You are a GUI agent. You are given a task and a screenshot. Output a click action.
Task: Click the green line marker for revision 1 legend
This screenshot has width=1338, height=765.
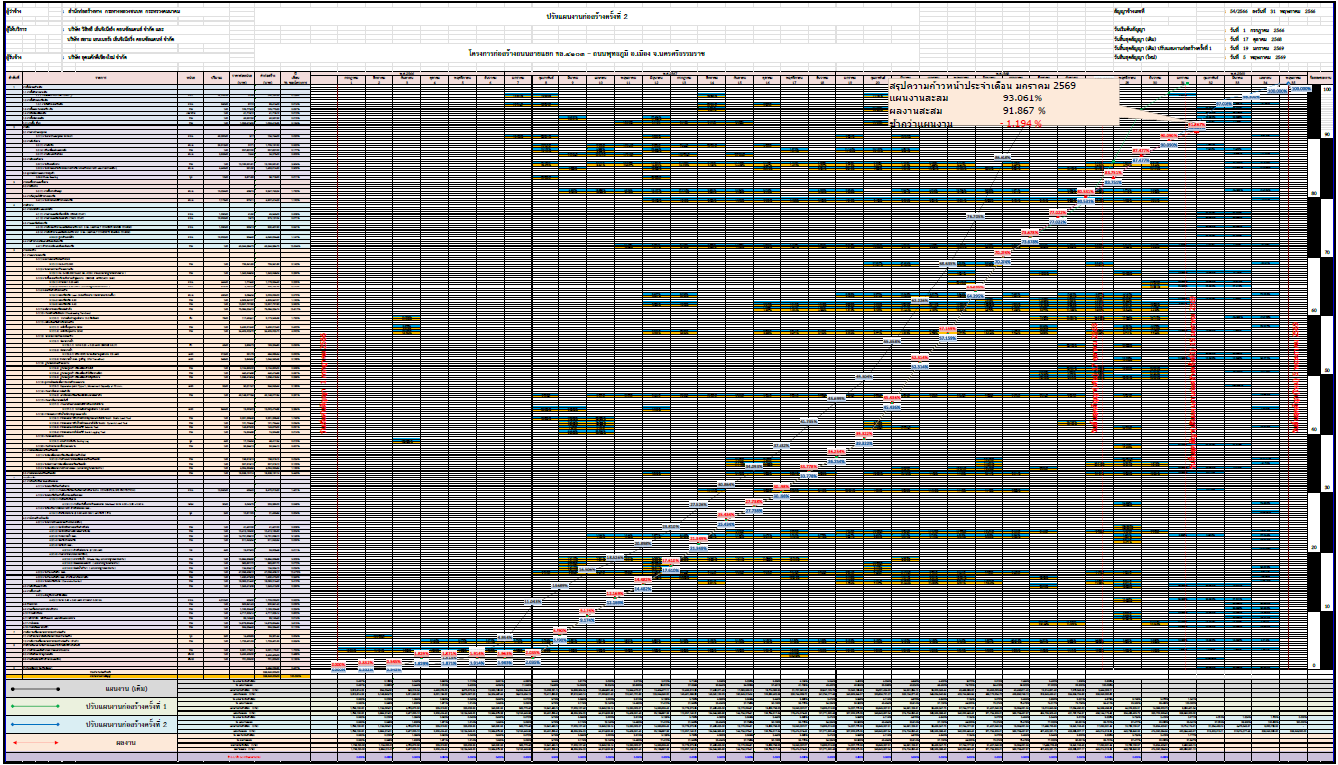[35, 706]
